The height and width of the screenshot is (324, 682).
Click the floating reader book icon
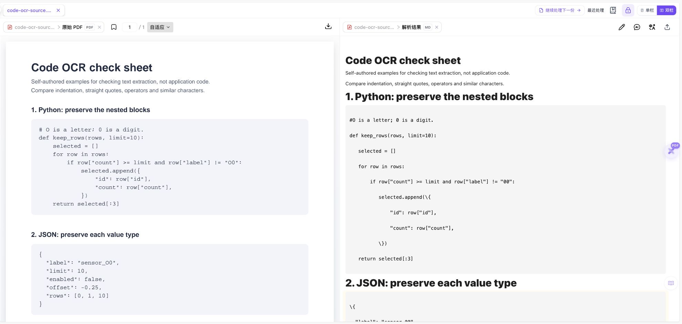[x=671, y=283]
